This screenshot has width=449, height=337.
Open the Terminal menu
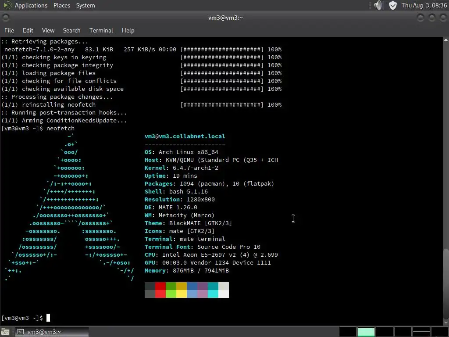tap(101, 30)
